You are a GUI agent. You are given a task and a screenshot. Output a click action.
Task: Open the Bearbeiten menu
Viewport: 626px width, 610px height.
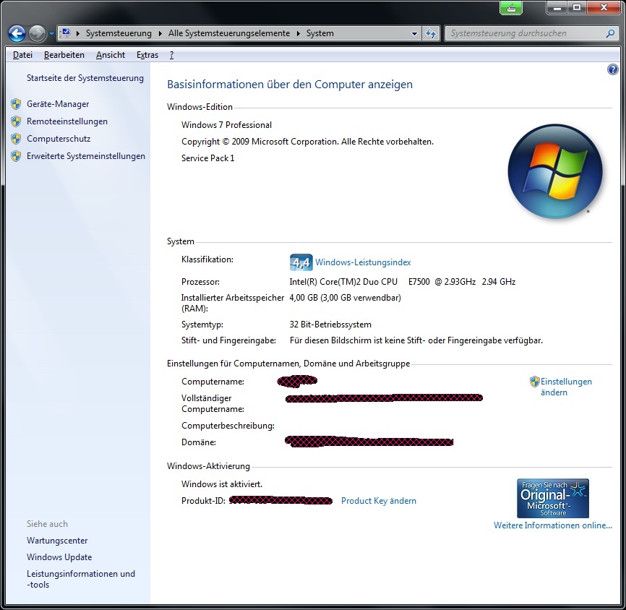coord(64,55)
